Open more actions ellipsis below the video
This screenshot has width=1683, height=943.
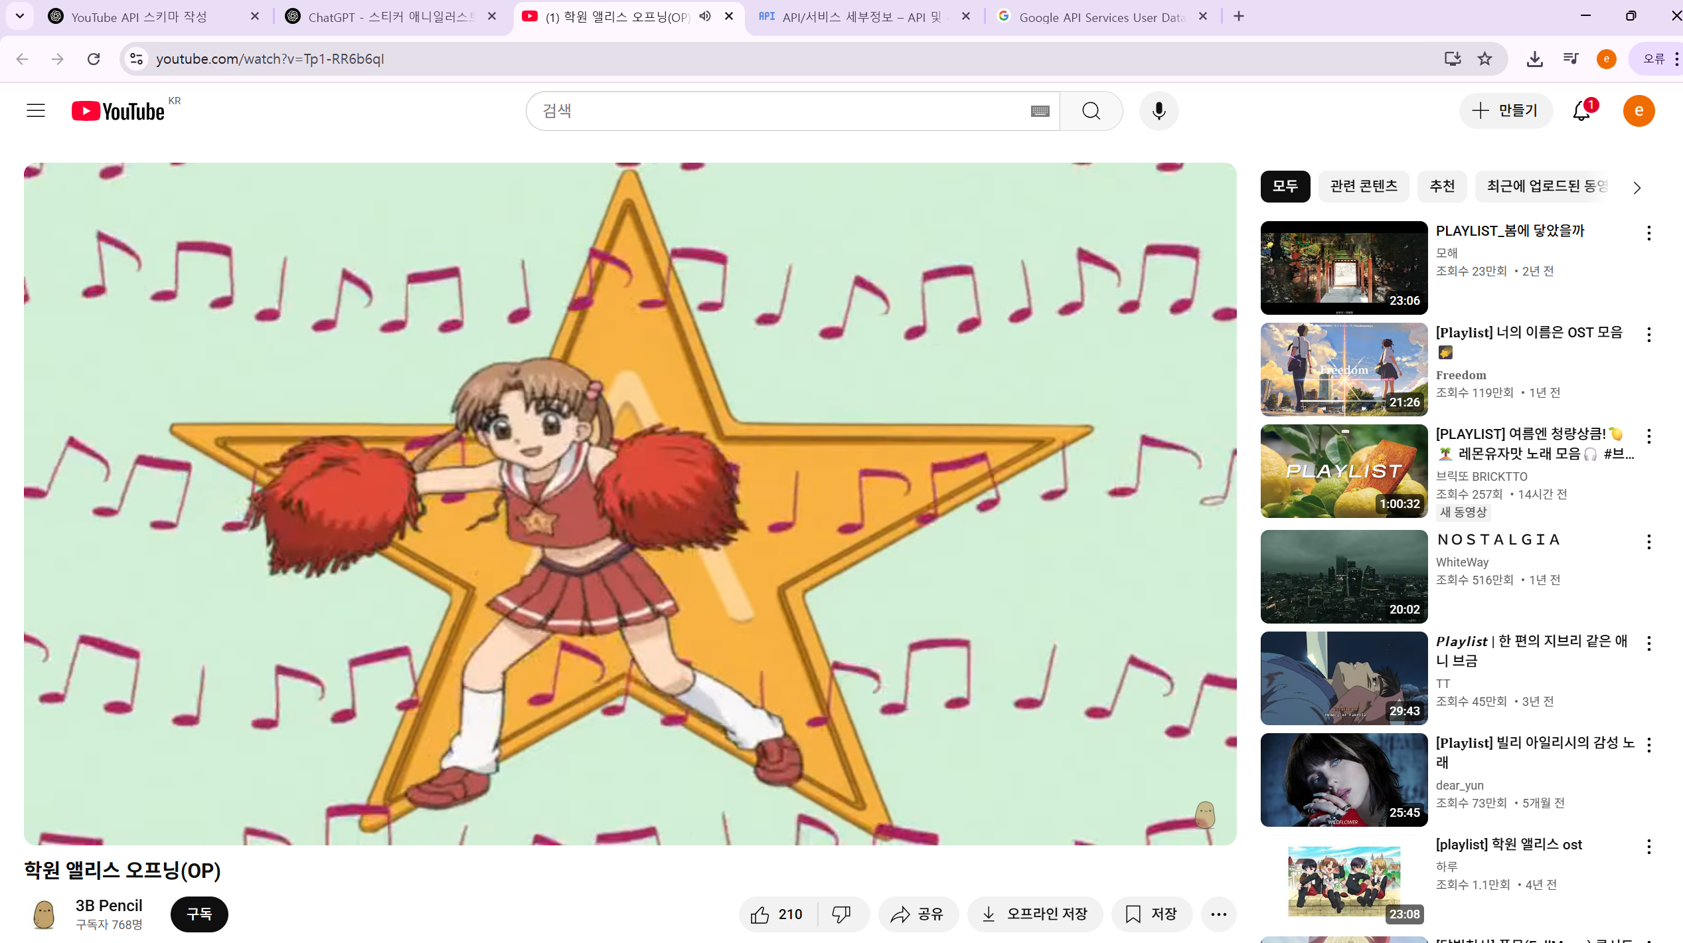pyautogui.click(x=1218, y=914)
